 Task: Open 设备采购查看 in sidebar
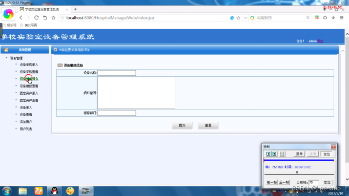coord(29,72)
